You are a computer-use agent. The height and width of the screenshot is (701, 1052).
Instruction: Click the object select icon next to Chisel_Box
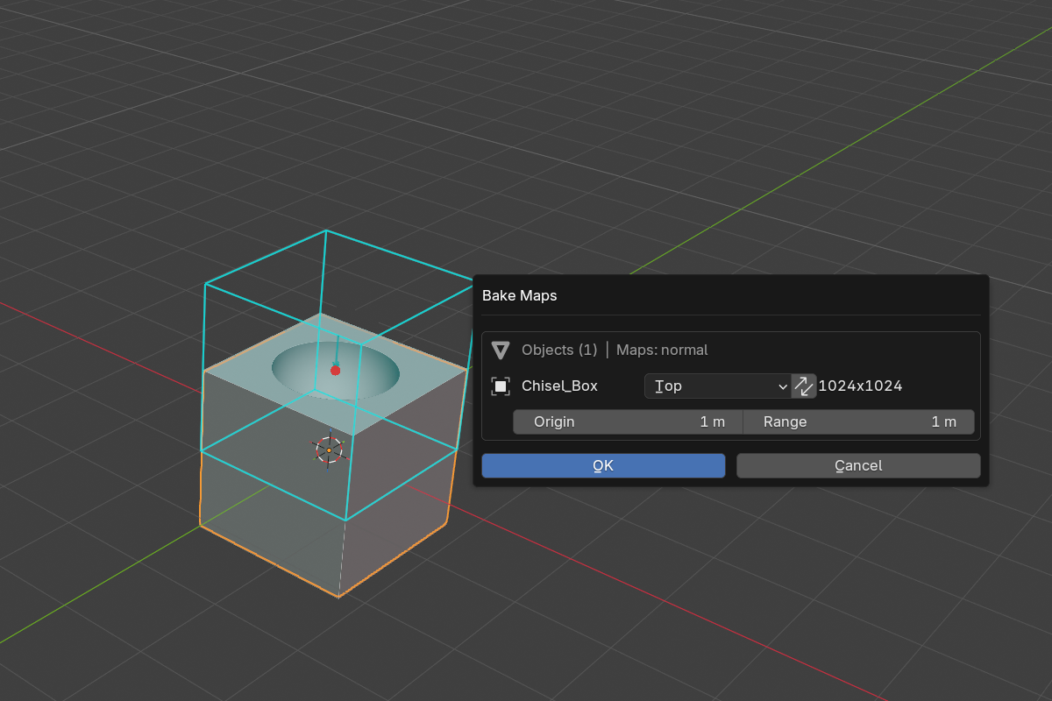click(x=501, y=386)
